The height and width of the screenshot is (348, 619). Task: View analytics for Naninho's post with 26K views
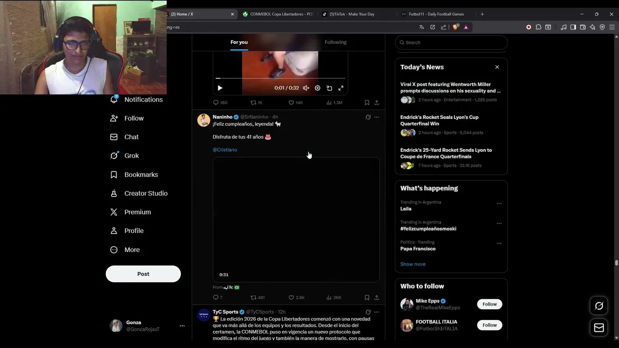click(x=334, y=297)
